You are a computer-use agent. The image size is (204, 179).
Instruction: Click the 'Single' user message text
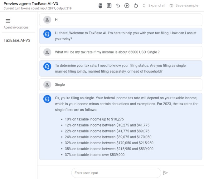[x=60, y=85]
